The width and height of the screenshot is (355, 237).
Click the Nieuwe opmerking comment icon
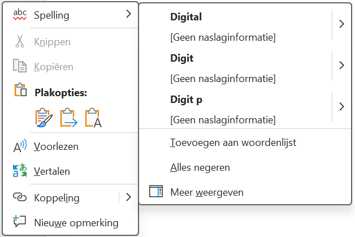(20, 221)
